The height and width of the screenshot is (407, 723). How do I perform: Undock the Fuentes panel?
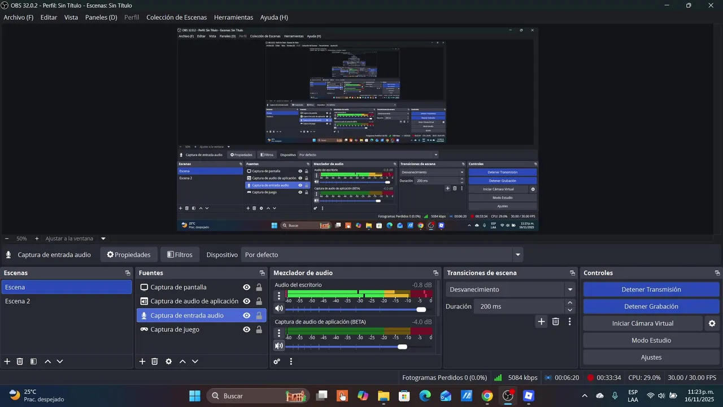point(262,273)
